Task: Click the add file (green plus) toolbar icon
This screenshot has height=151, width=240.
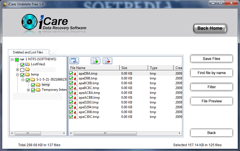Action: [x=96, y=61]
